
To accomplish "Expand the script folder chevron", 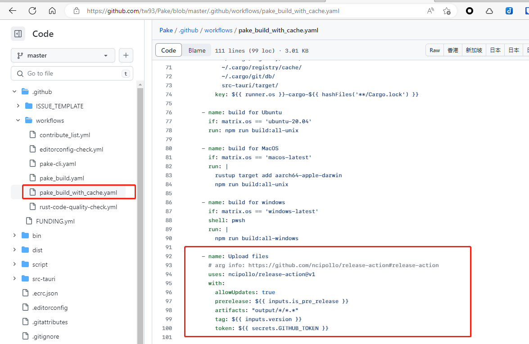I will tap(14, 264).
